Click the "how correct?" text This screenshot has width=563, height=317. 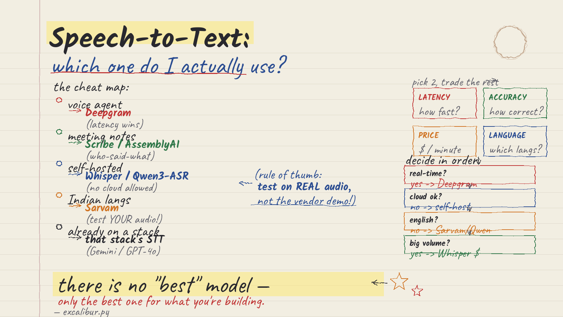[x=517, y=112]
